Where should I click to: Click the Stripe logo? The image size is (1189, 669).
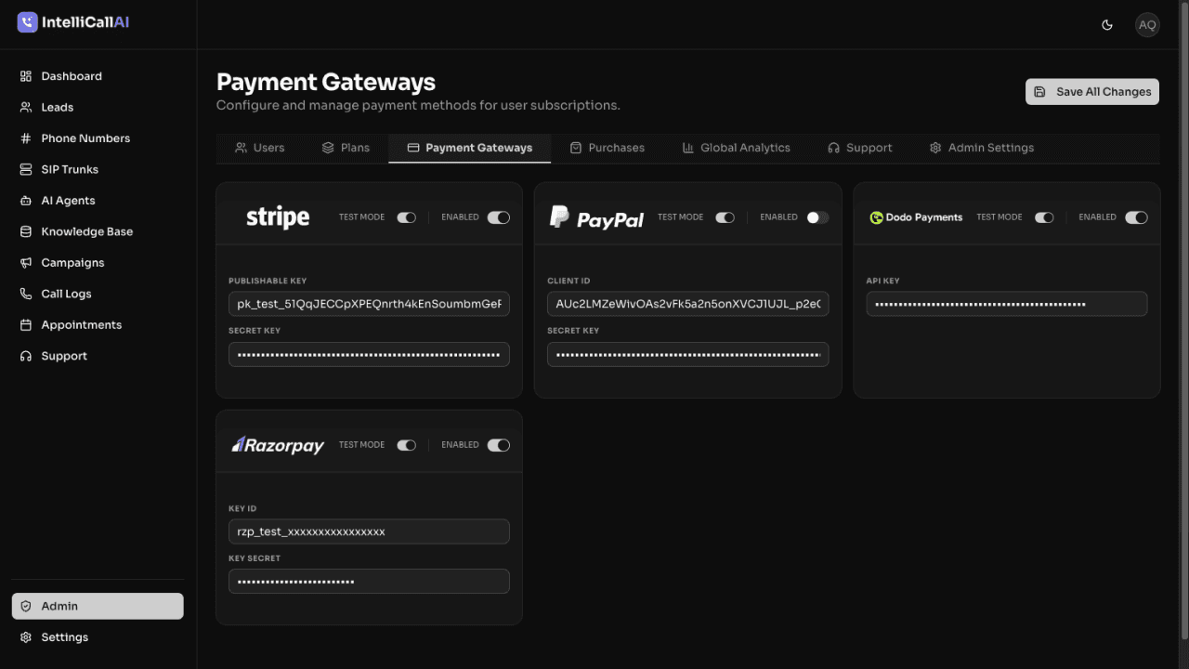pos(278,217)
